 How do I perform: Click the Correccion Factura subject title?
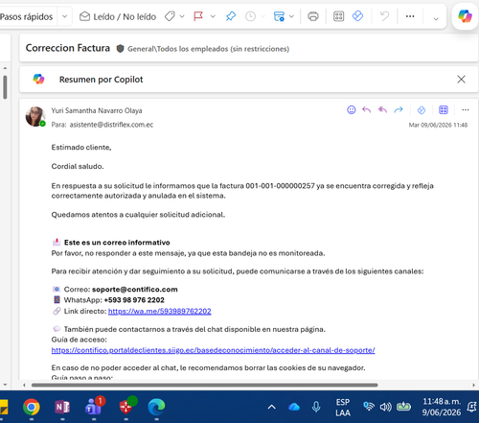(x=68, y=48)
